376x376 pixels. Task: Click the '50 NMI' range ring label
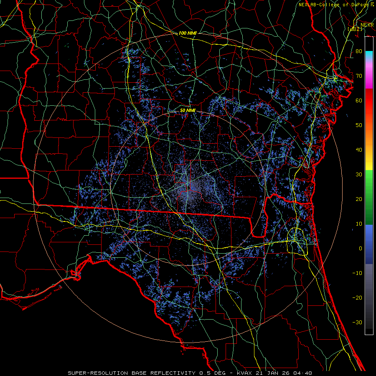point(188,111)
